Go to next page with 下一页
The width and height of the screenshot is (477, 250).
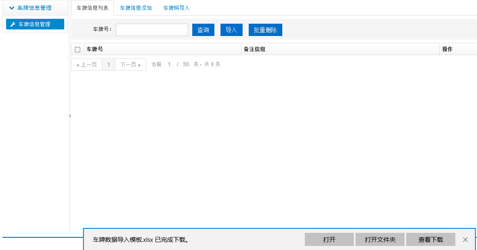(x=130, y=65)
